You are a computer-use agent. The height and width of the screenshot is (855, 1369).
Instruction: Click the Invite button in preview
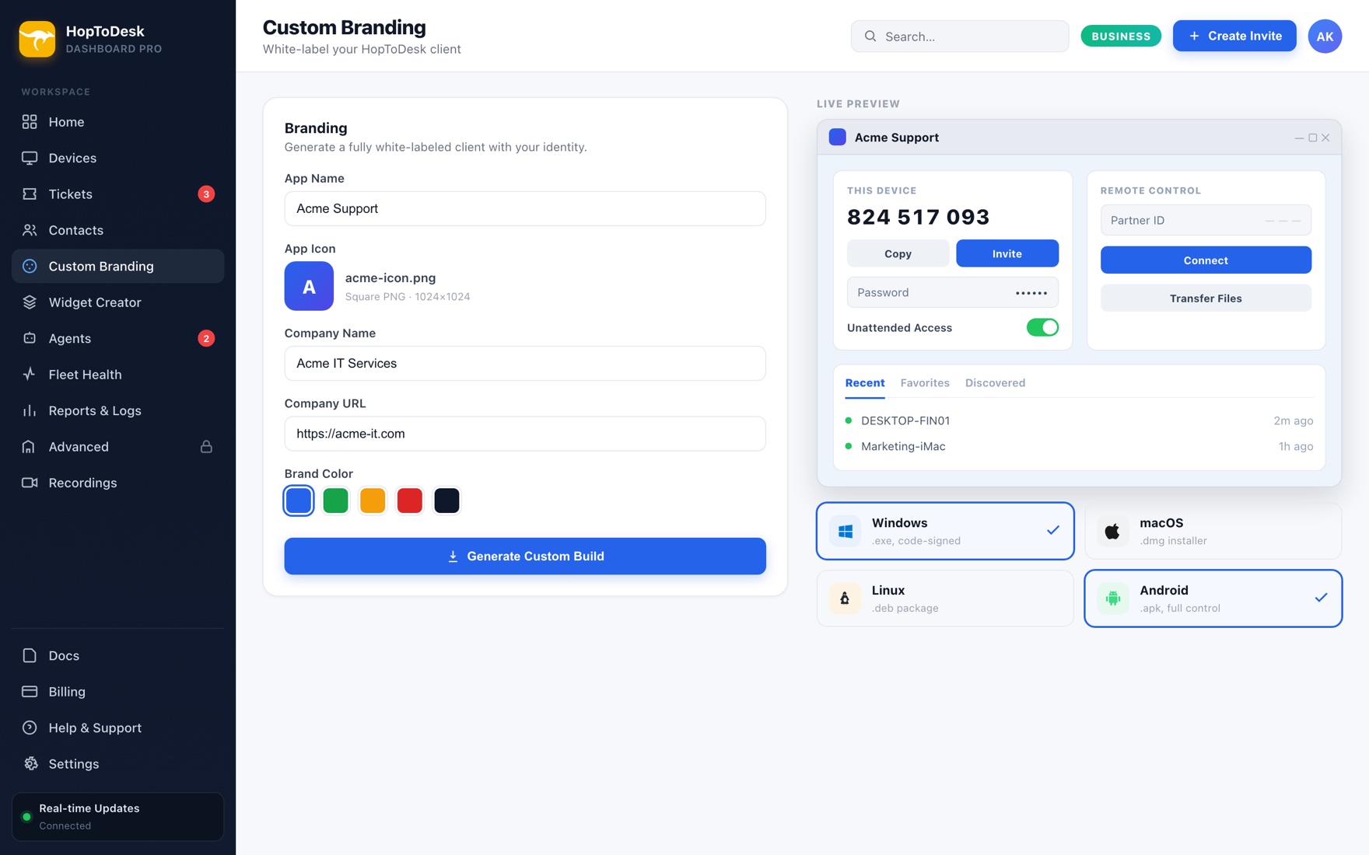tap(1007, 253)
